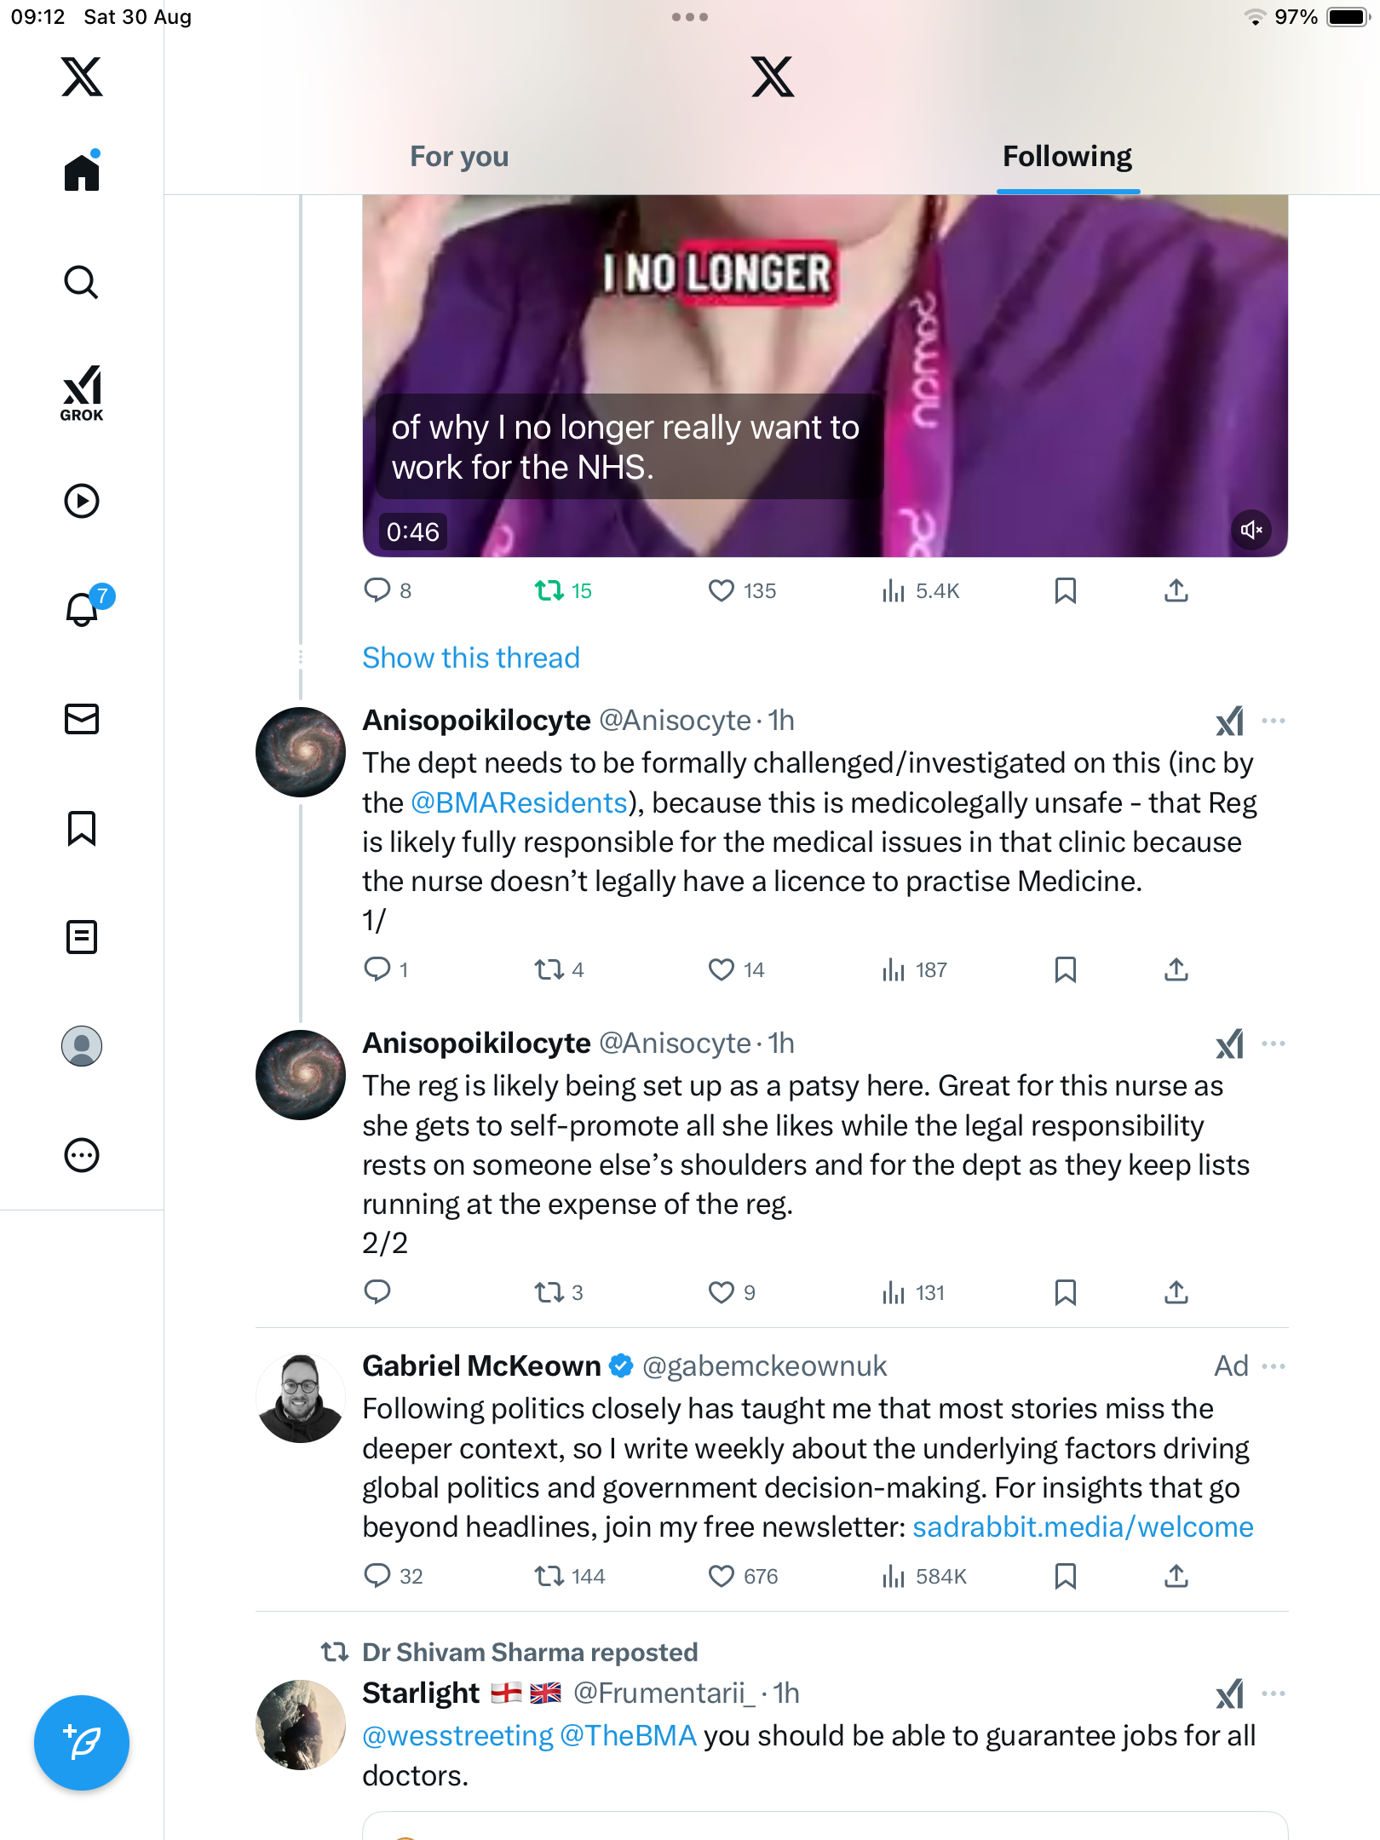This screenshot has width=1380, height=1840.
Task: Switch to the For you tab
Action: [459, 157]
